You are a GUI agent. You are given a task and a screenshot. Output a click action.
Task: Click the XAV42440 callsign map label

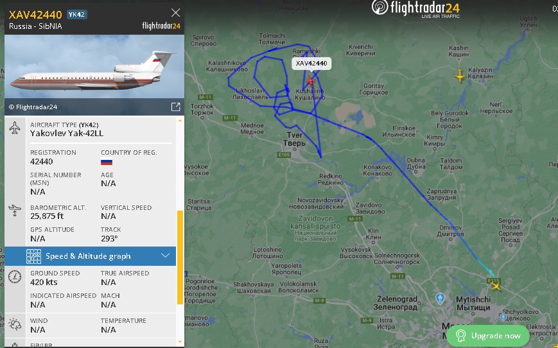coord(311,64)
